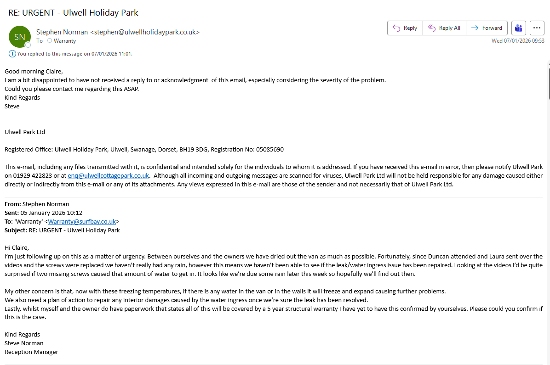
Task: Click the Reply arrow icon
Action: [396, 28]
